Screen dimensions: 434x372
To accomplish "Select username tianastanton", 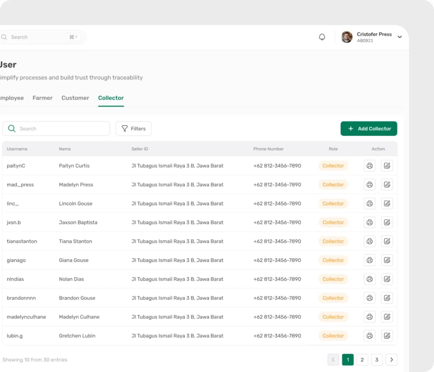I will [x=22, y=241].
